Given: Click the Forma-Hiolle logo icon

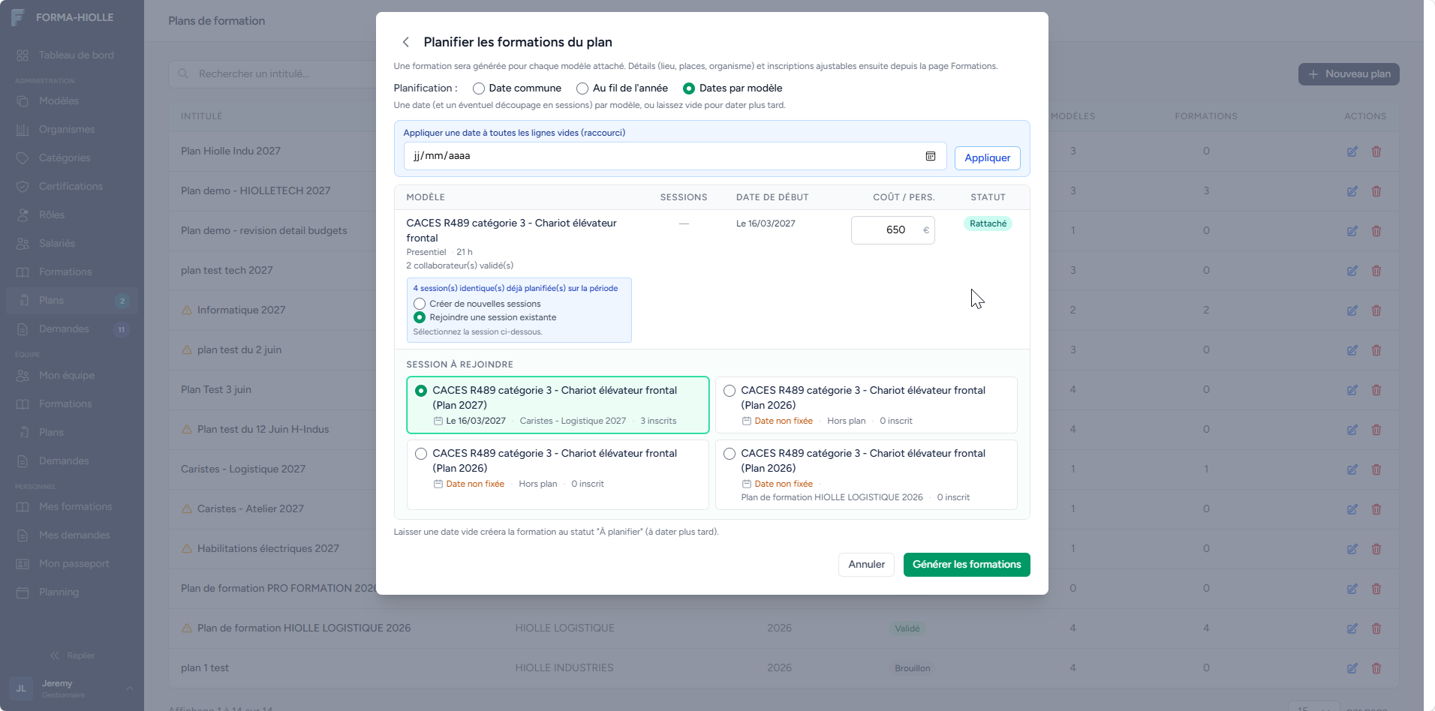Looking at the screenshot, I should (x=18, y=17).
